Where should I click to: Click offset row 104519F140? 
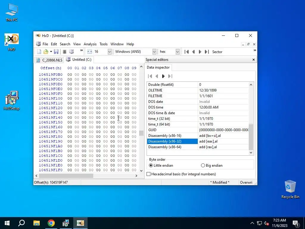point(51,117)
